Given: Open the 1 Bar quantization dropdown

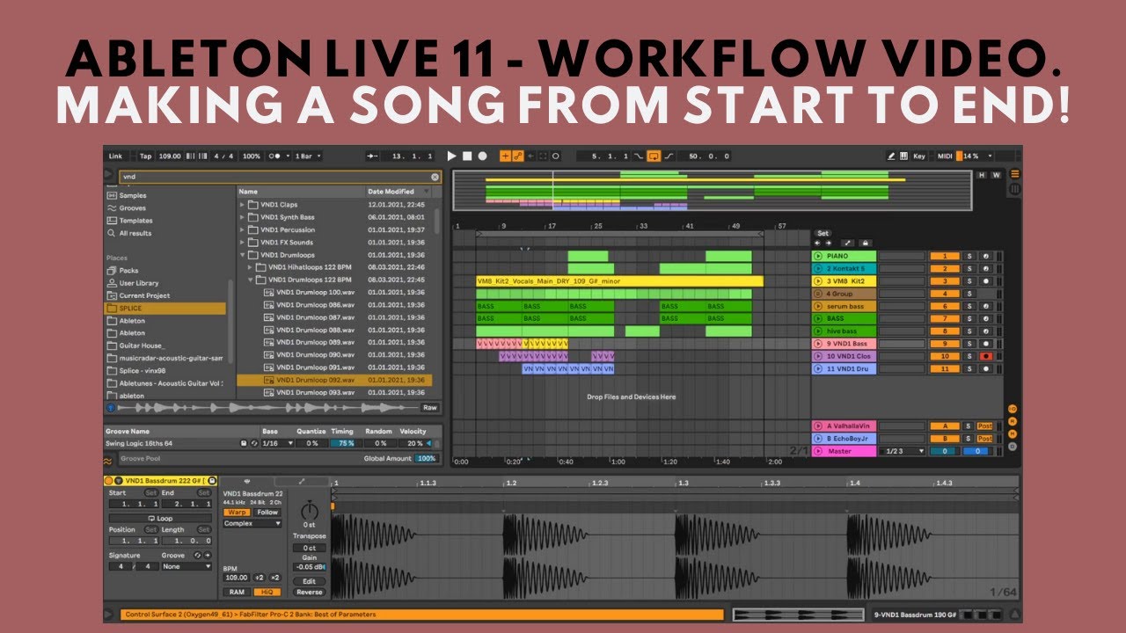Looking at the screenshot, I should pyautogui.click(x=308, y=156).
